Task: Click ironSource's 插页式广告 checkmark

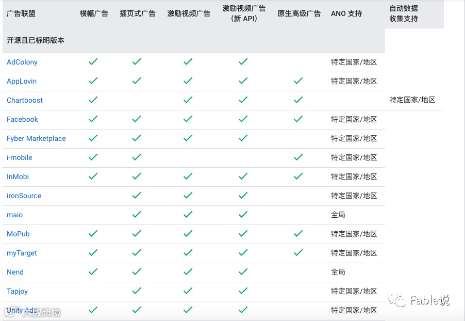Action: point(137,196)
